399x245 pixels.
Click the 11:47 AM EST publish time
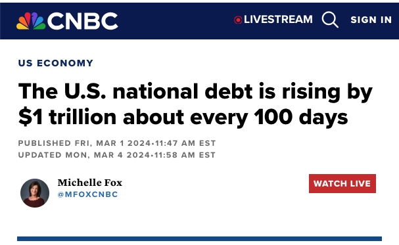[x=185, y=143]
